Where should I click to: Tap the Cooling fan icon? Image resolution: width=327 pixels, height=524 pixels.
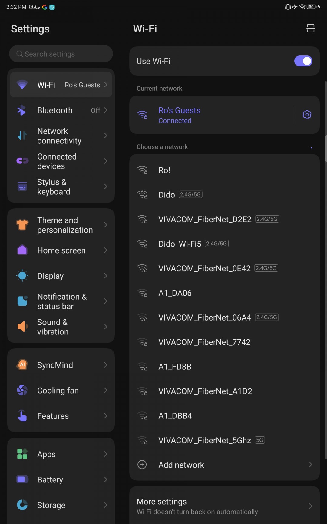point(22,390)
